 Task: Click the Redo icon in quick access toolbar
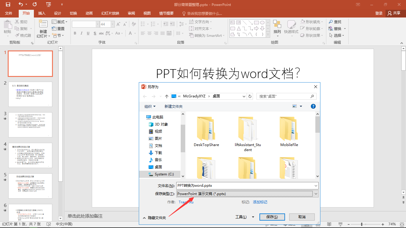(x=34, y=4)
